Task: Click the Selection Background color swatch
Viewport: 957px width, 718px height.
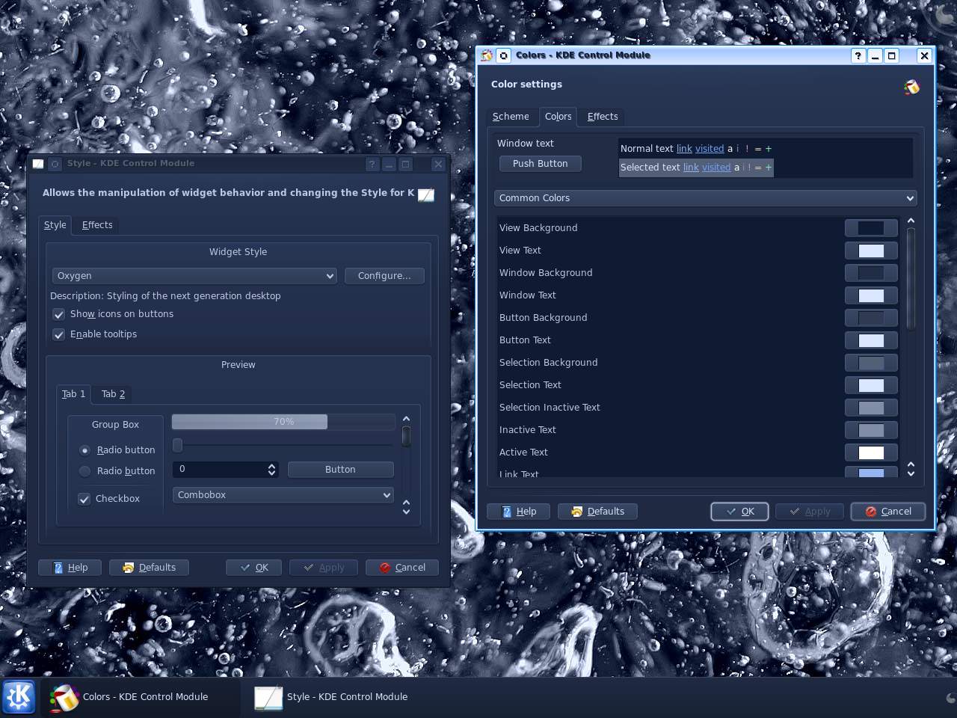Action: tap(871, 363)
